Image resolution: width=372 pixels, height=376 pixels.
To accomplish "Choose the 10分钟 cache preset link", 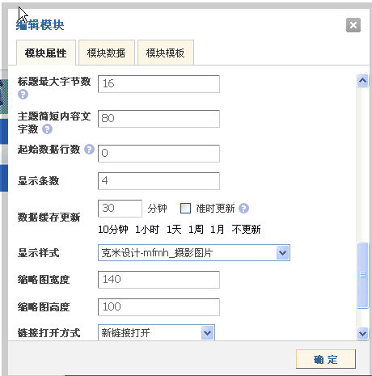I will 113,230.
